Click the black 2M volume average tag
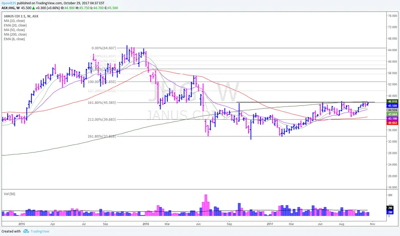400x236 pixels. [390, 208]
